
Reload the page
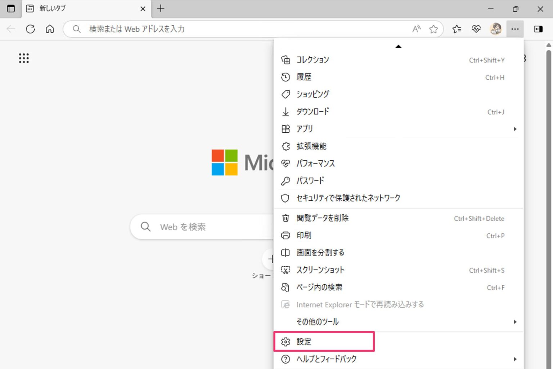coord(30,29)
